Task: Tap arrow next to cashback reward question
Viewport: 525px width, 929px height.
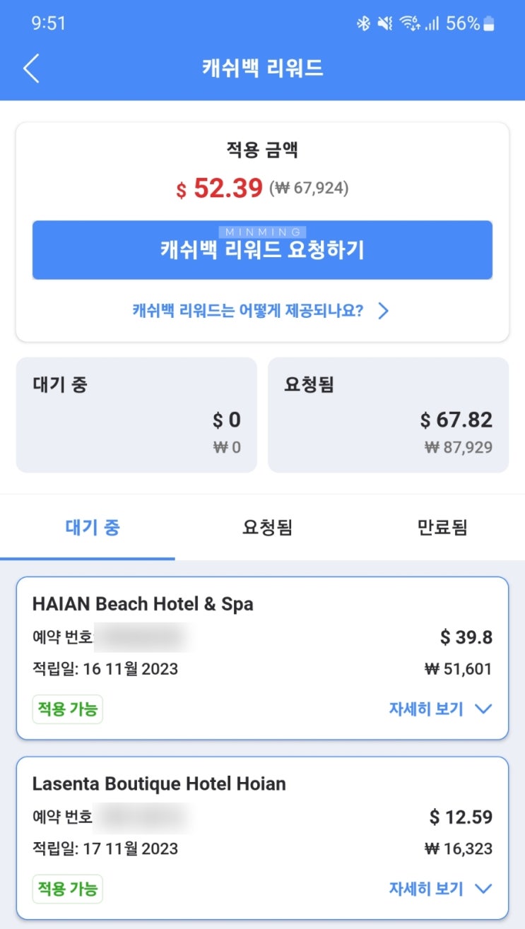Action: 383,311
